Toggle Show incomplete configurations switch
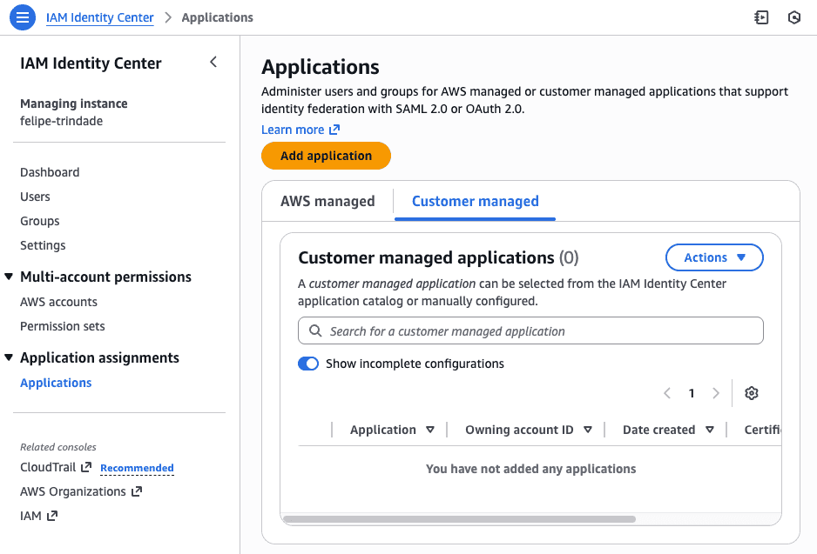This screenshot has width=817, height=554. [308, 364]
